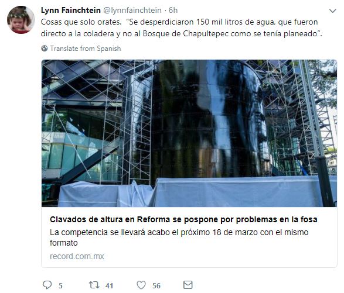The height and width of the screenshot is (293, 344).
Task: View the 41 retweets count
Action: pyautogui.click(x=109, y=285)
